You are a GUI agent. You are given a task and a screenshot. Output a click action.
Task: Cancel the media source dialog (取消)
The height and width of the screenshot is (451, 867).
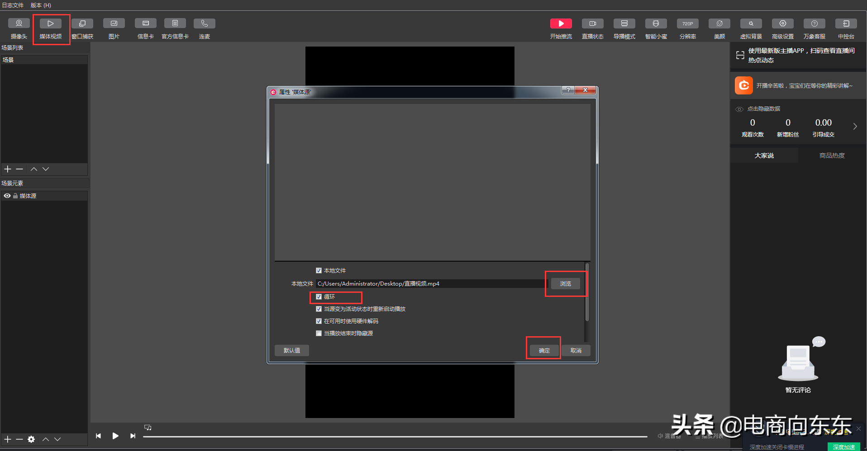pos(576,350)
